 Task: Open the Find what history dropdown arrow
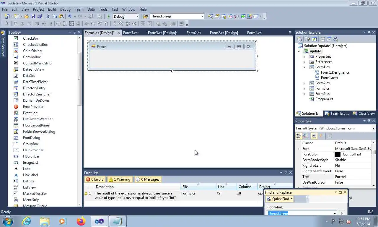[x=335, y=213]
